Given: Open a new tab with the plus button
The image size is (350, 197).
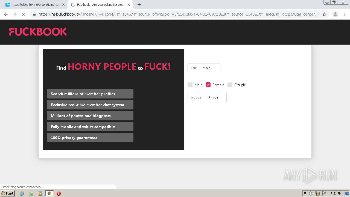Looking at the screenshot, I should point(139,5).
